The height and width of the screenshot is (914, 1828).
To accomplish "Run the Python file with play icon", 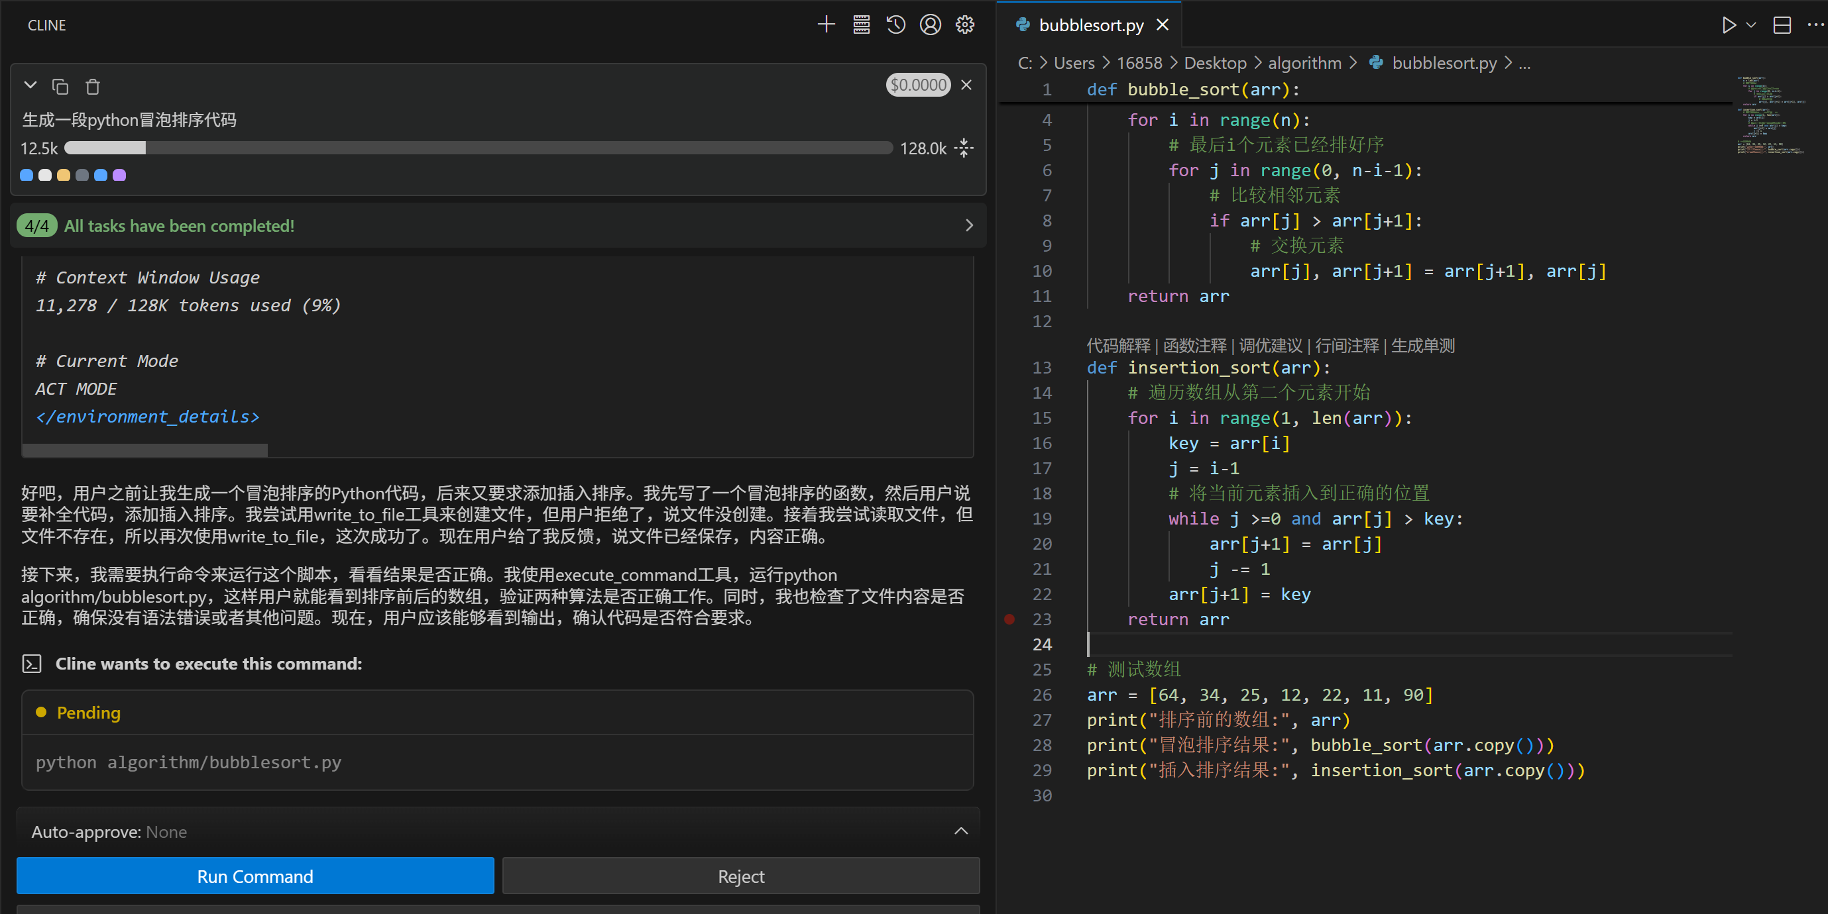I will [1729, 26].
